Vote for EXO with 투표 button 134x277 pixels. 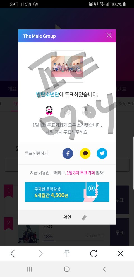pos(119,232)
